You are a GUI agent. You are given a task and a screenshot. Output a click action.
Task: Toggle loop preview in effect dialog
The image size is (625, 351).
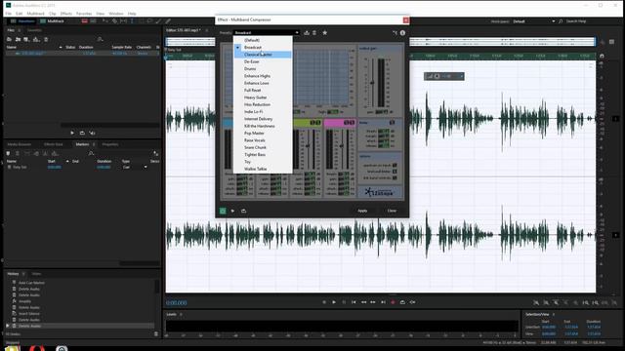coord(243,211)
